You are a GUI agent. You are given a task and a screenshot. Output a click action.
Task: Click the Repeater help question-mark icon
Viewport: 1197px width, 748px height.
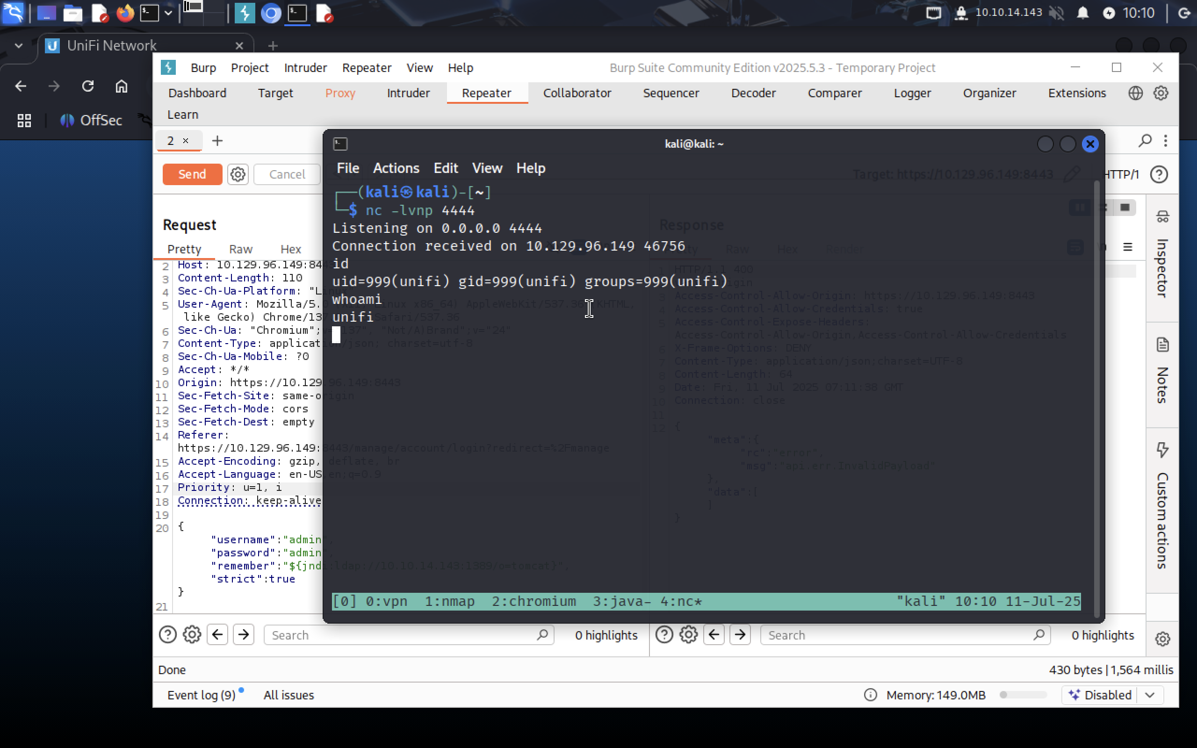point(1159,174)
